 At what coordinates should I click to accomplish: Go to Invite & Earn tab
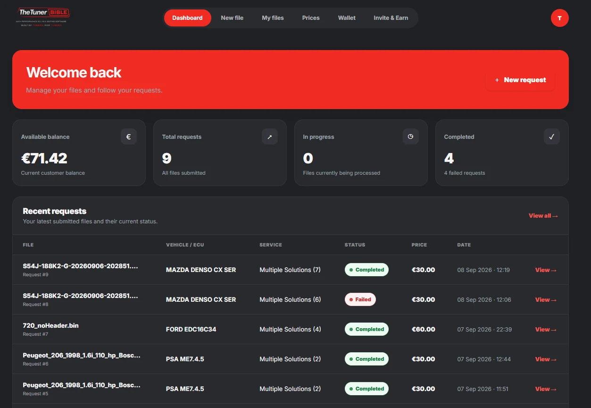[391, 18]
